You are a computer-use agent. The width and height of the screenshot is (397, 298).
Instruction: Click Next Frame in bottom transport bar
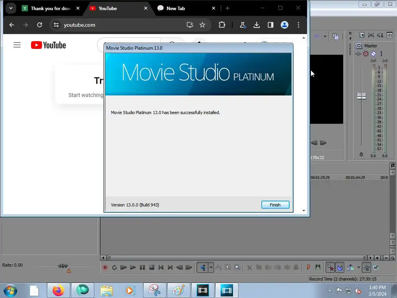[x=189, y=267]
